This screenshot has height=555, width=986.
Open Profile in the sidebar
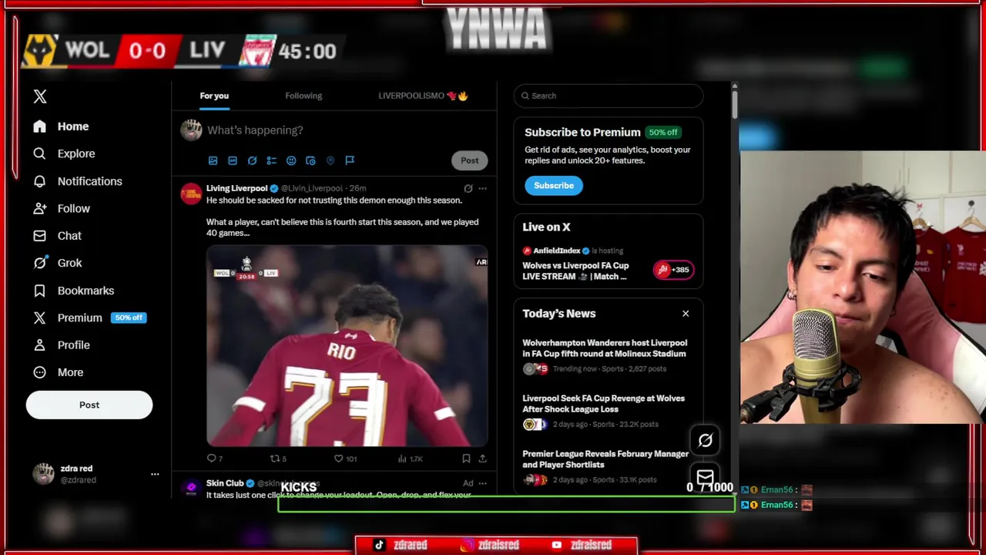pyautogui.click(x=62, y=345)
